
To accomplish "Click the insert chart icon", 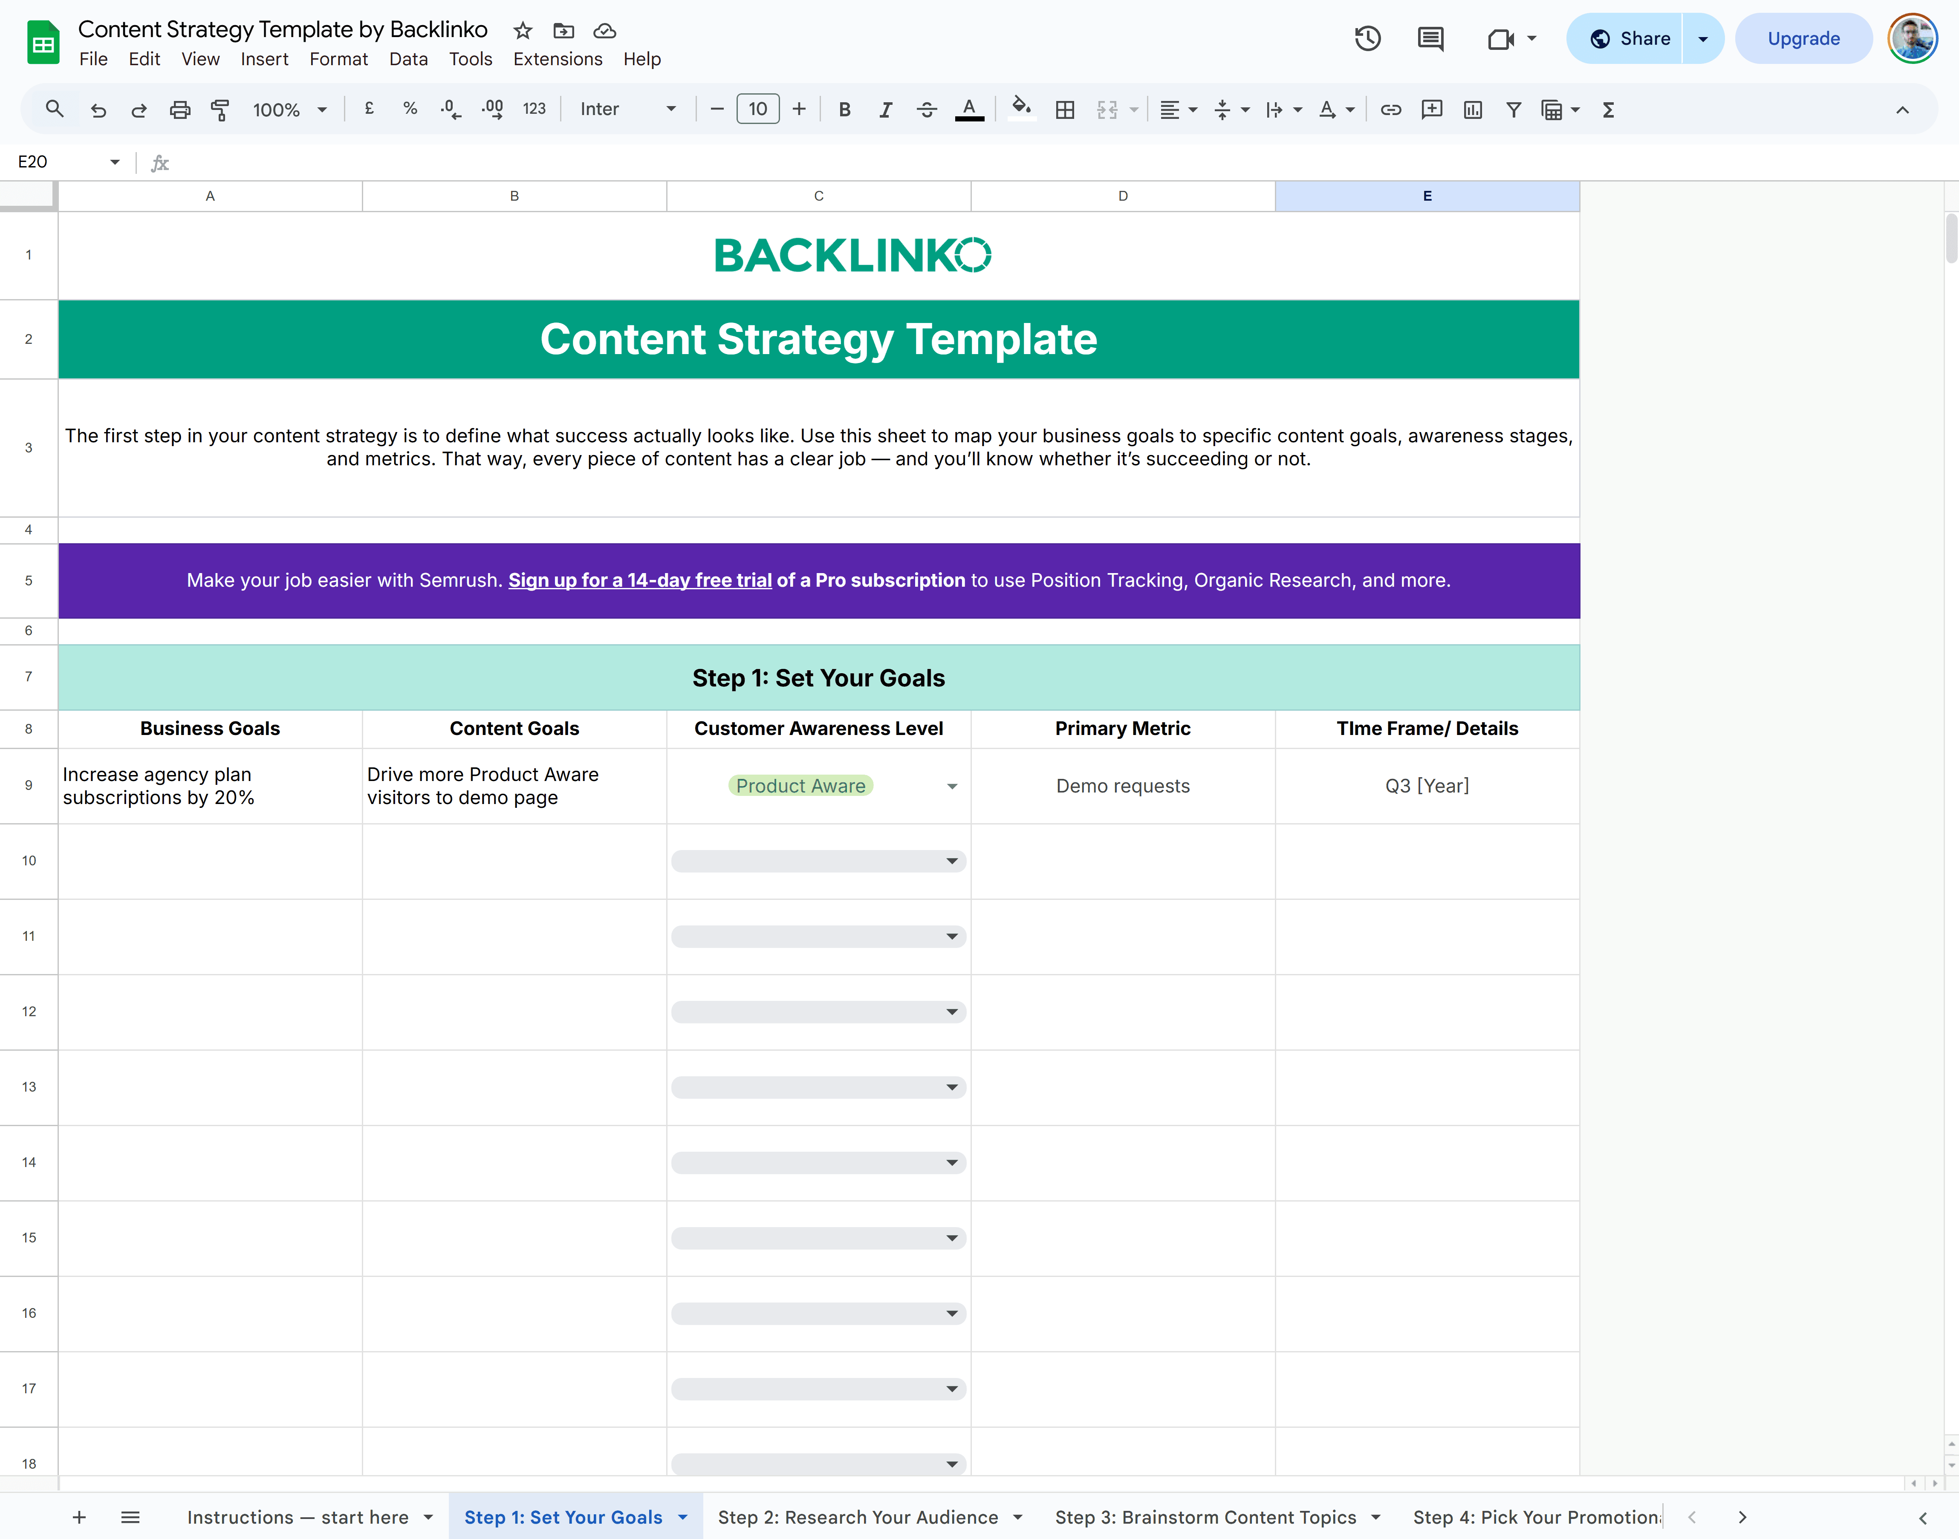I will point(1473,109).
